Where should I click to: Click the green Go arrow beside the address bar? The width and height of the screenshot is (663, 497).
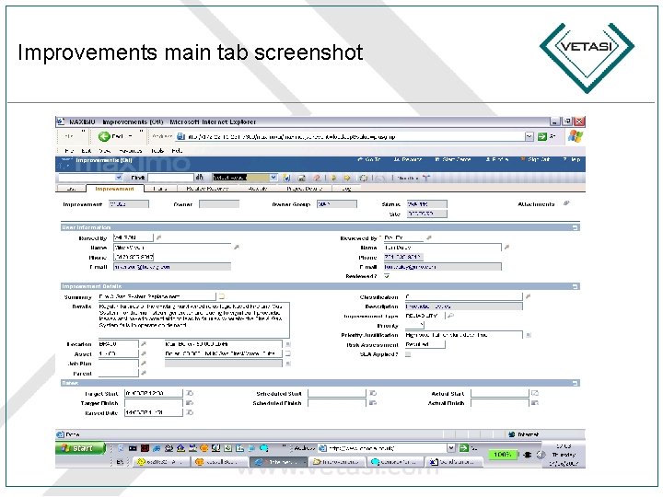541,136
